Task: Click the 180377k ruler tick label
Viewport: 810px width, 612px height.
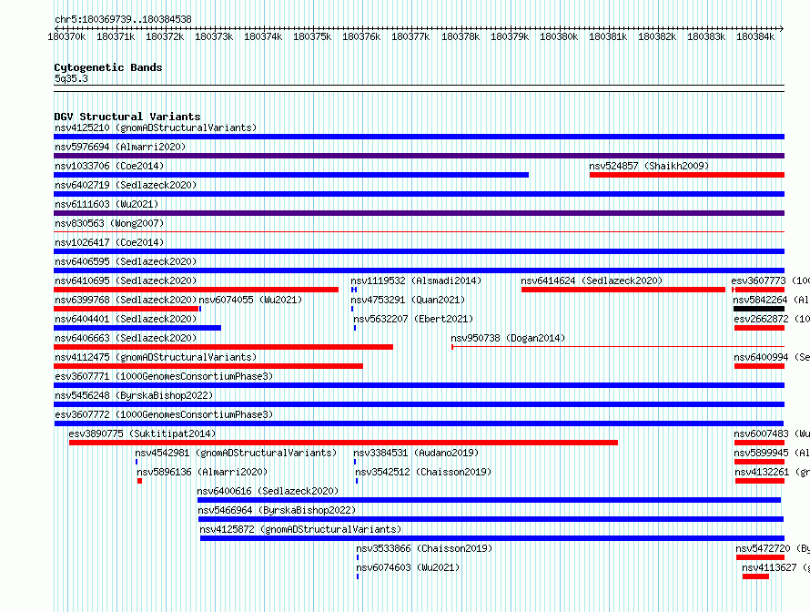Action: tap(410, 36)
